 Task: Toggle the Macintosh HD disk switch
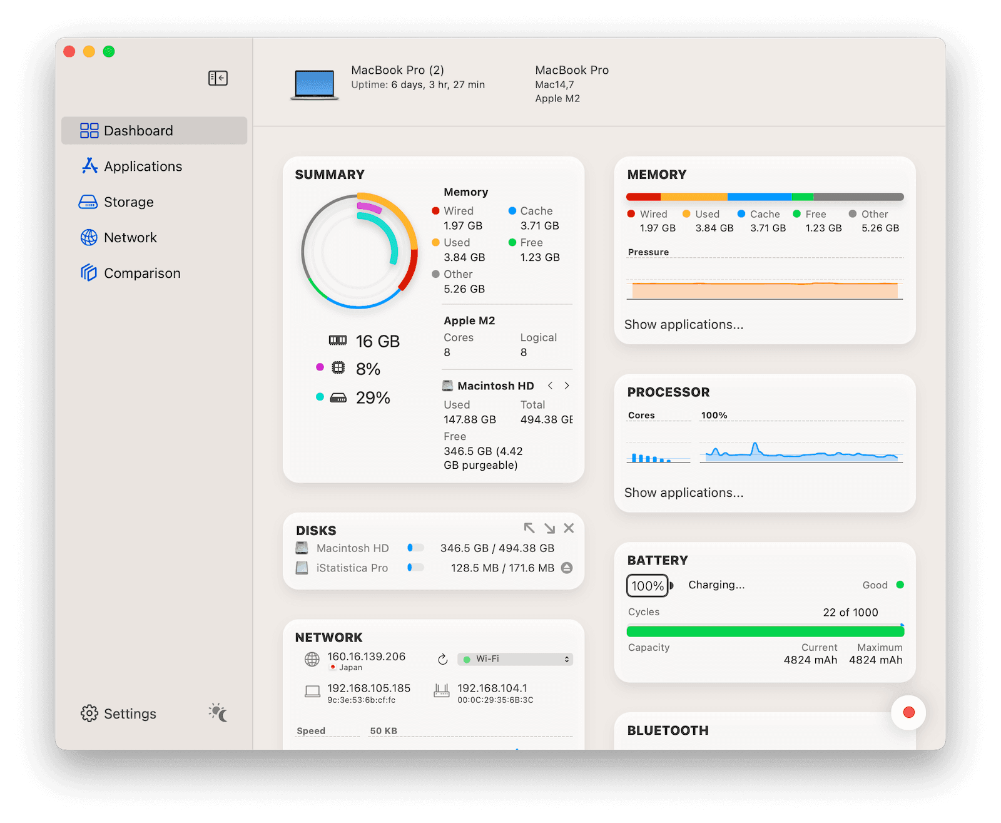click(x=415, y=548)
